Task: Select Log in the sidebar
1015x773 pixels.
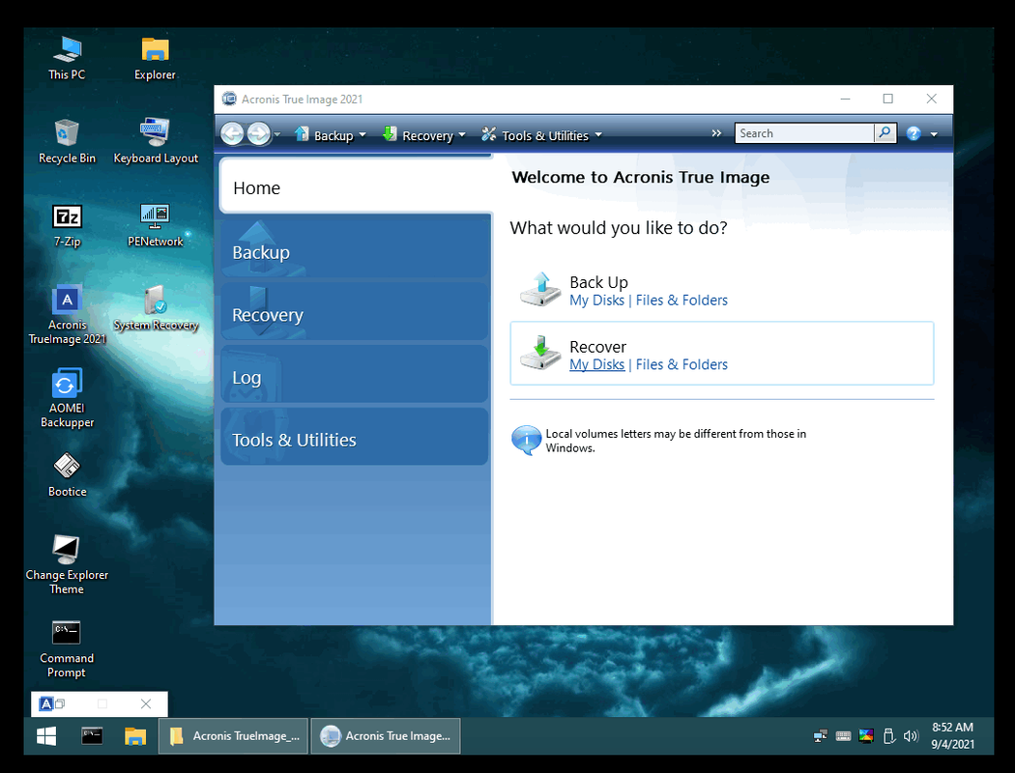Action: click(x=354, y=375)
